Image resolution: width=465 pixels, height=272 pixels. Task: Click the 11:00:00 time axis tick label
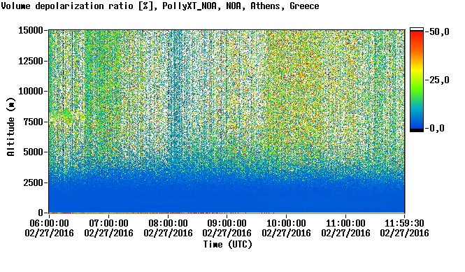[345, 223]
